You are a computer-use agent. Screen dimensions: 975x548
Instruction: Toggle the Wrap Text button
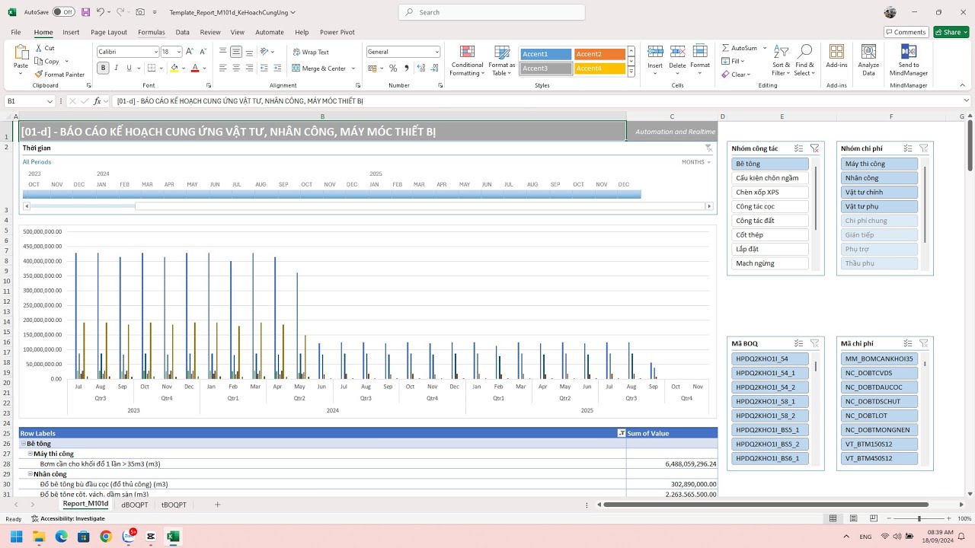tap(310, 52)
